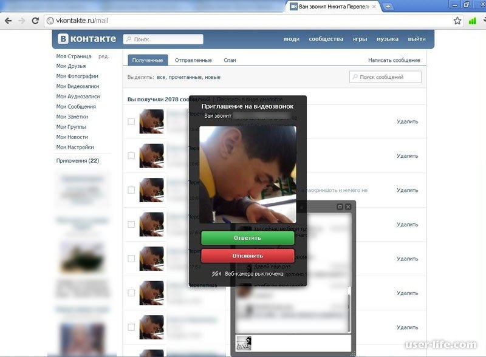Open a new browser tab
This screenshot has height=357, width=486.
[x=388, y=6]
